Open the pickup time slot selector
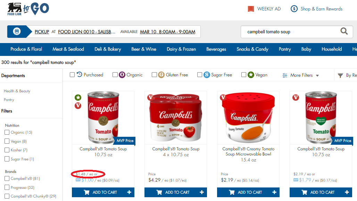The image size is (357, 201). (x=168, y=32)
